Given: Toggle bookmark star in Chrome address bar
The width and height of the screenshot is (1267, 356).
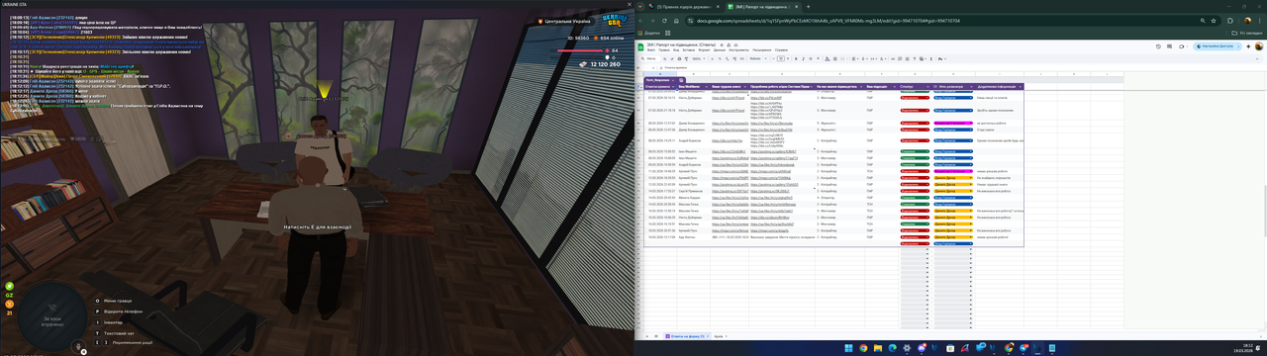Looking at the screenshot, I should pyautogui.click(x=1214, y=21).
